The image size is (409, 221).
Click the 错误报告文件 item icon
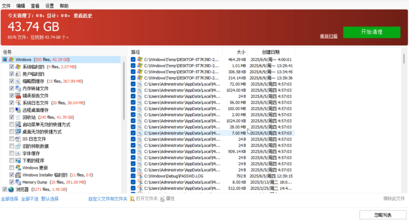18,96
